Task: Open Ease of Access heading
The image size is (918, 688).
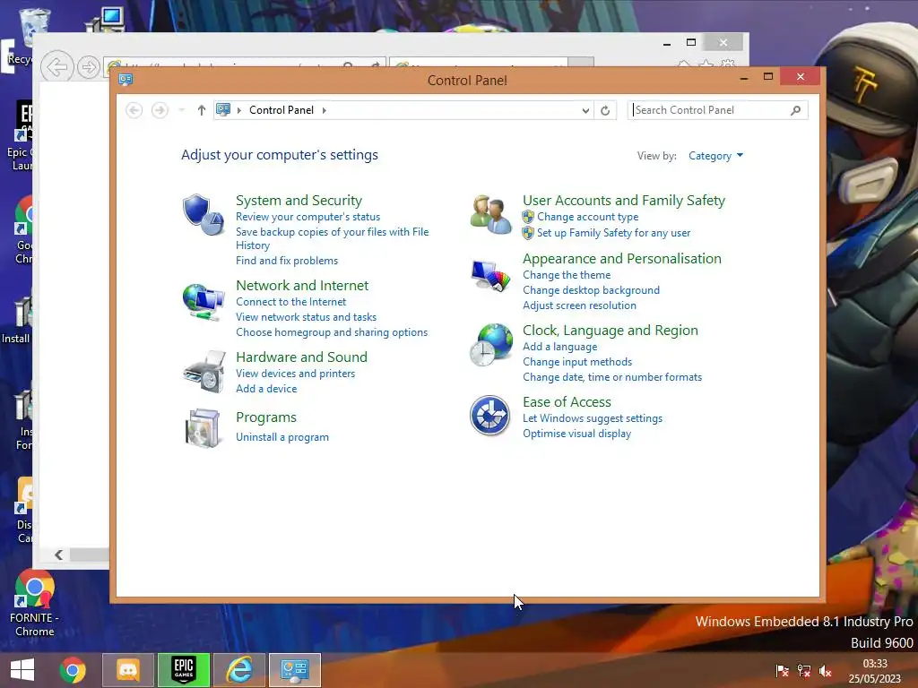Action: [x=567, y=402]
